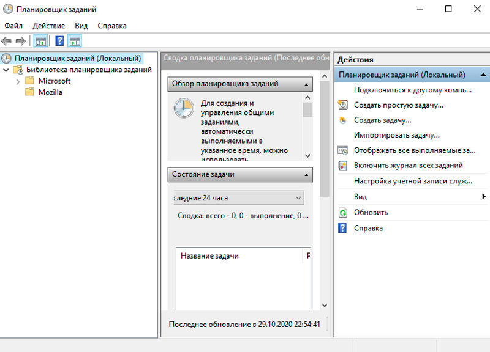Minimize the Планировщик заданий window
The image size is (490, 352).
[420, 9]
